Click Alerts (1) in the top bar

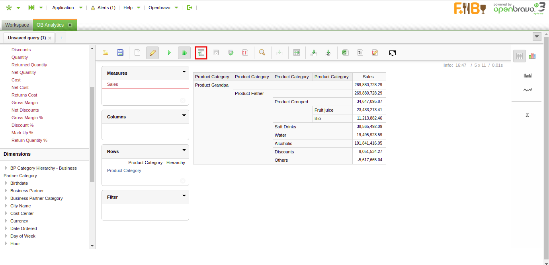pyautogui.click(x=103, y=8)
